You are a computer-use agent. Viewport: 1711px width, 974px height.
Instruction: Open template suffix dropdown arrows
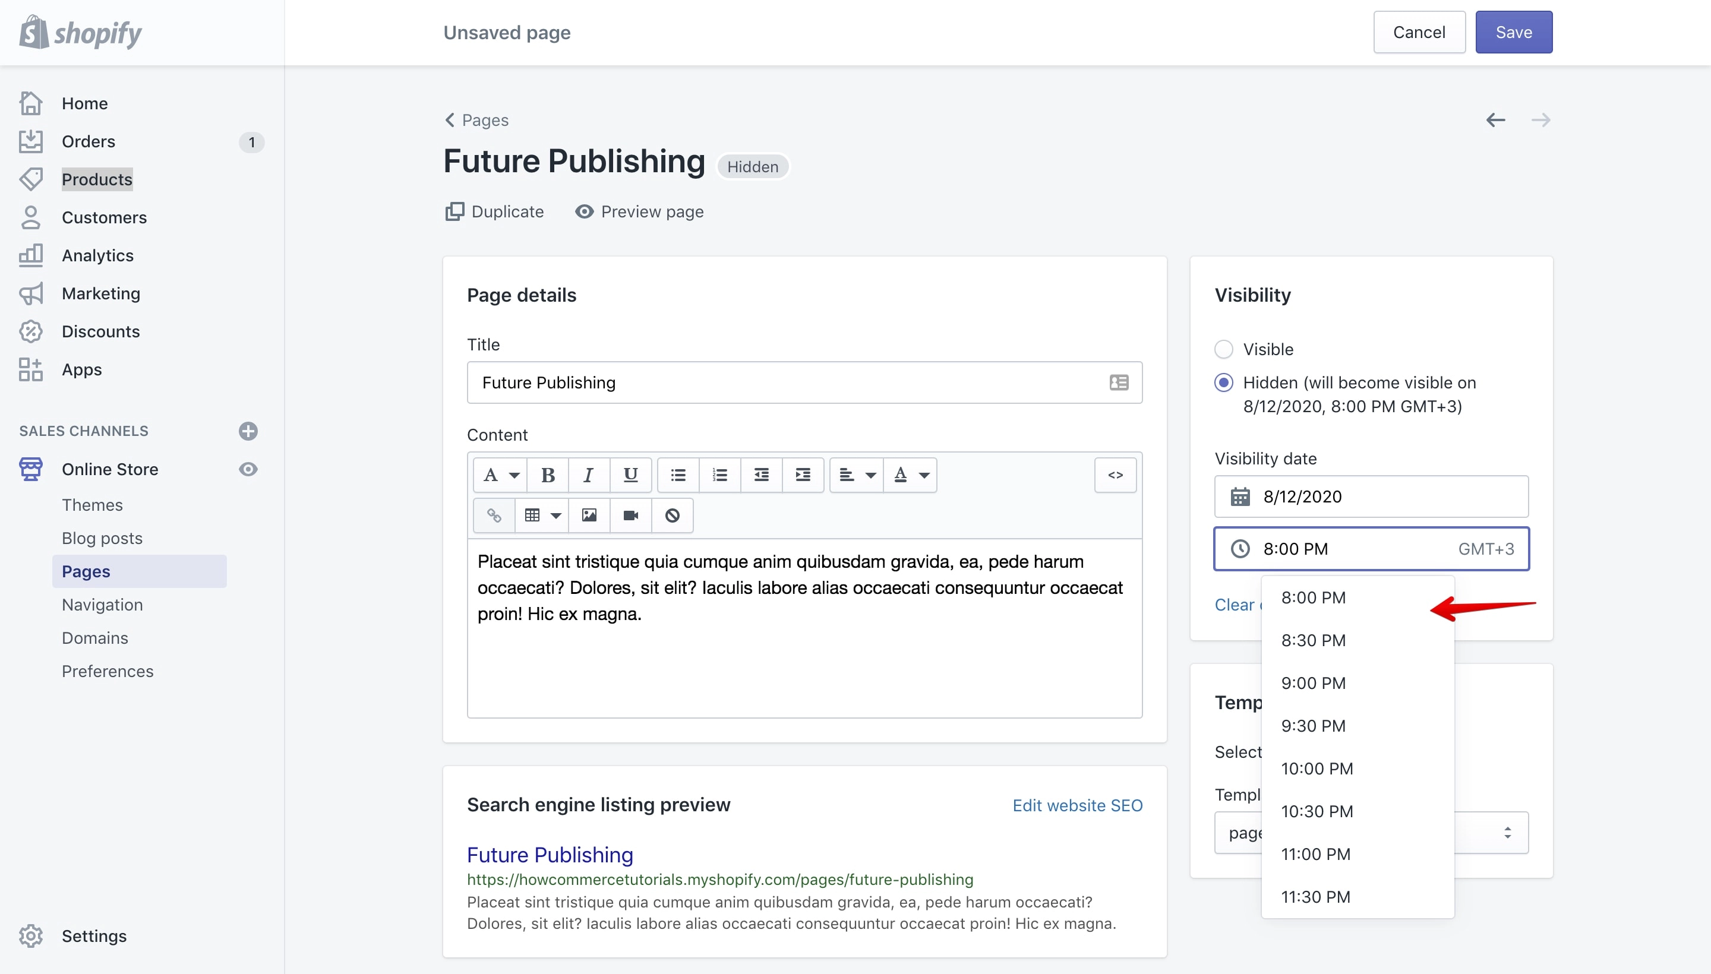(x=1507, y=833)
